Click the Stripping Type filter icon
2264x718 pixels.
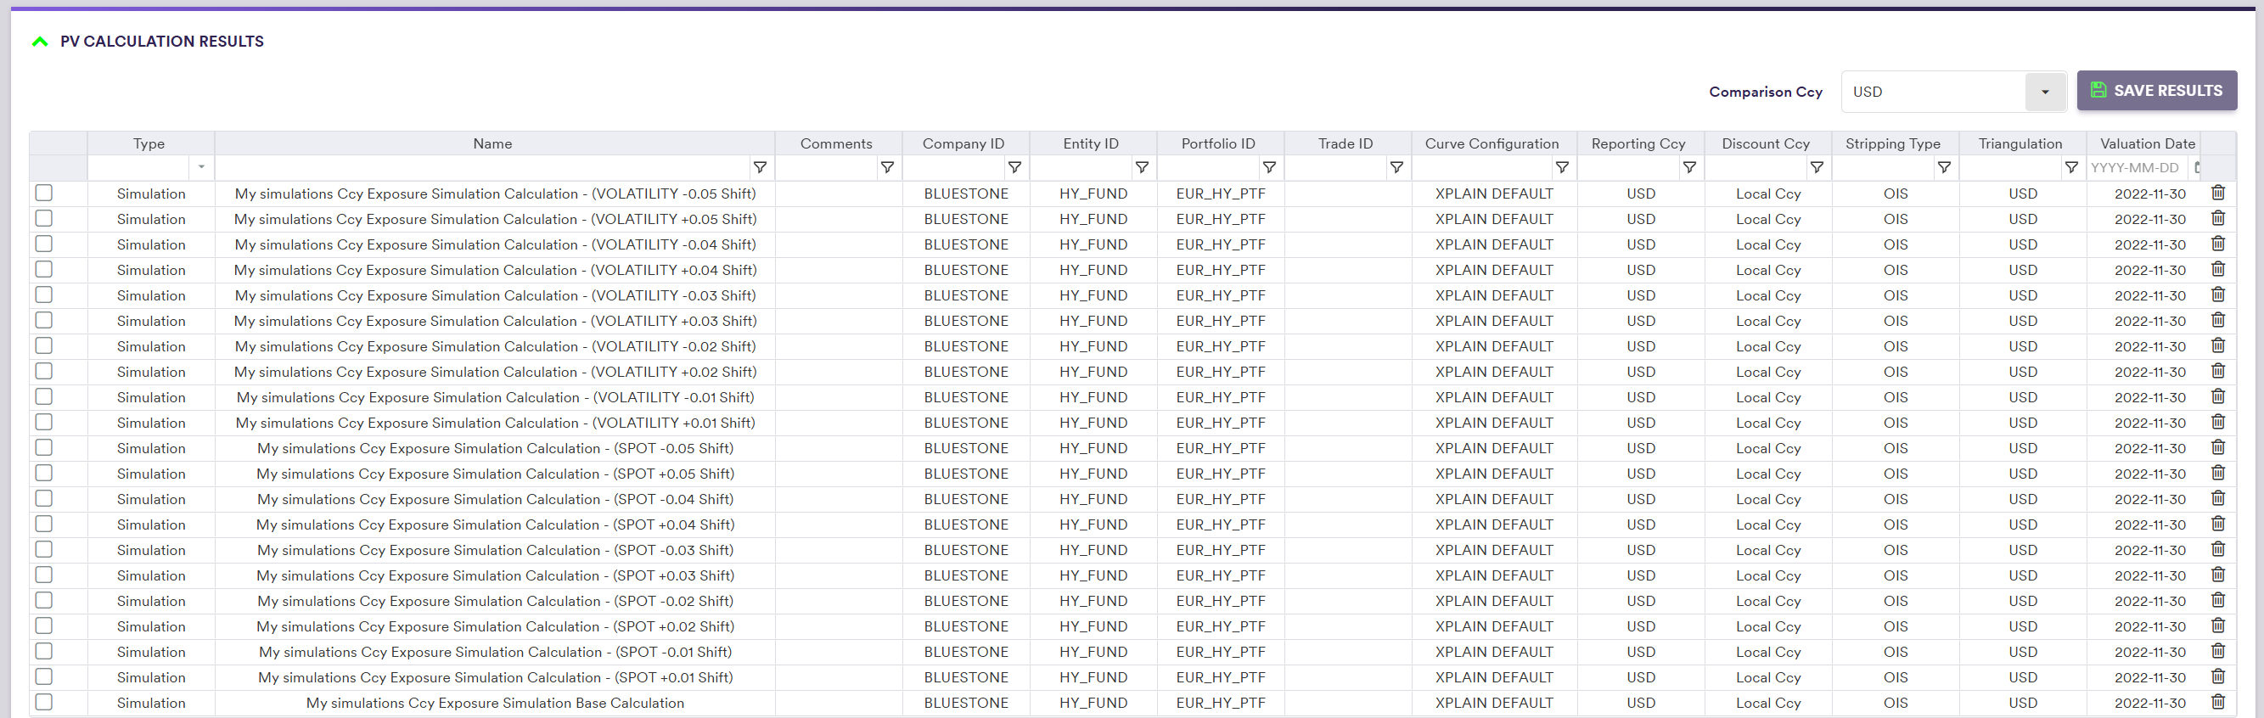(1943, 168)
